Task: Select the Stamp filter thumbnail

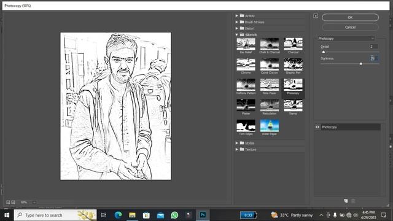Action: [x=293, y=106]
